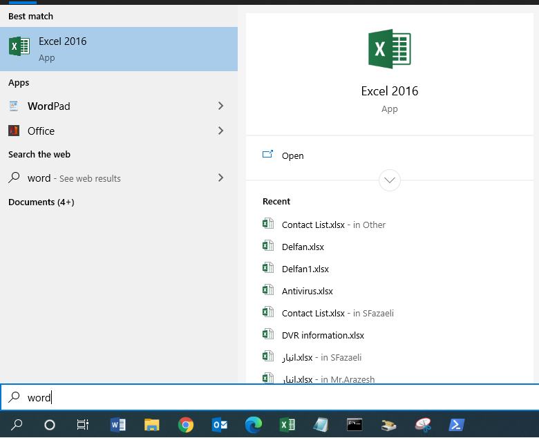The height and width of the screenshot is (438, 539).
Task: Click the Search the web heading
Action: (39, 154)
